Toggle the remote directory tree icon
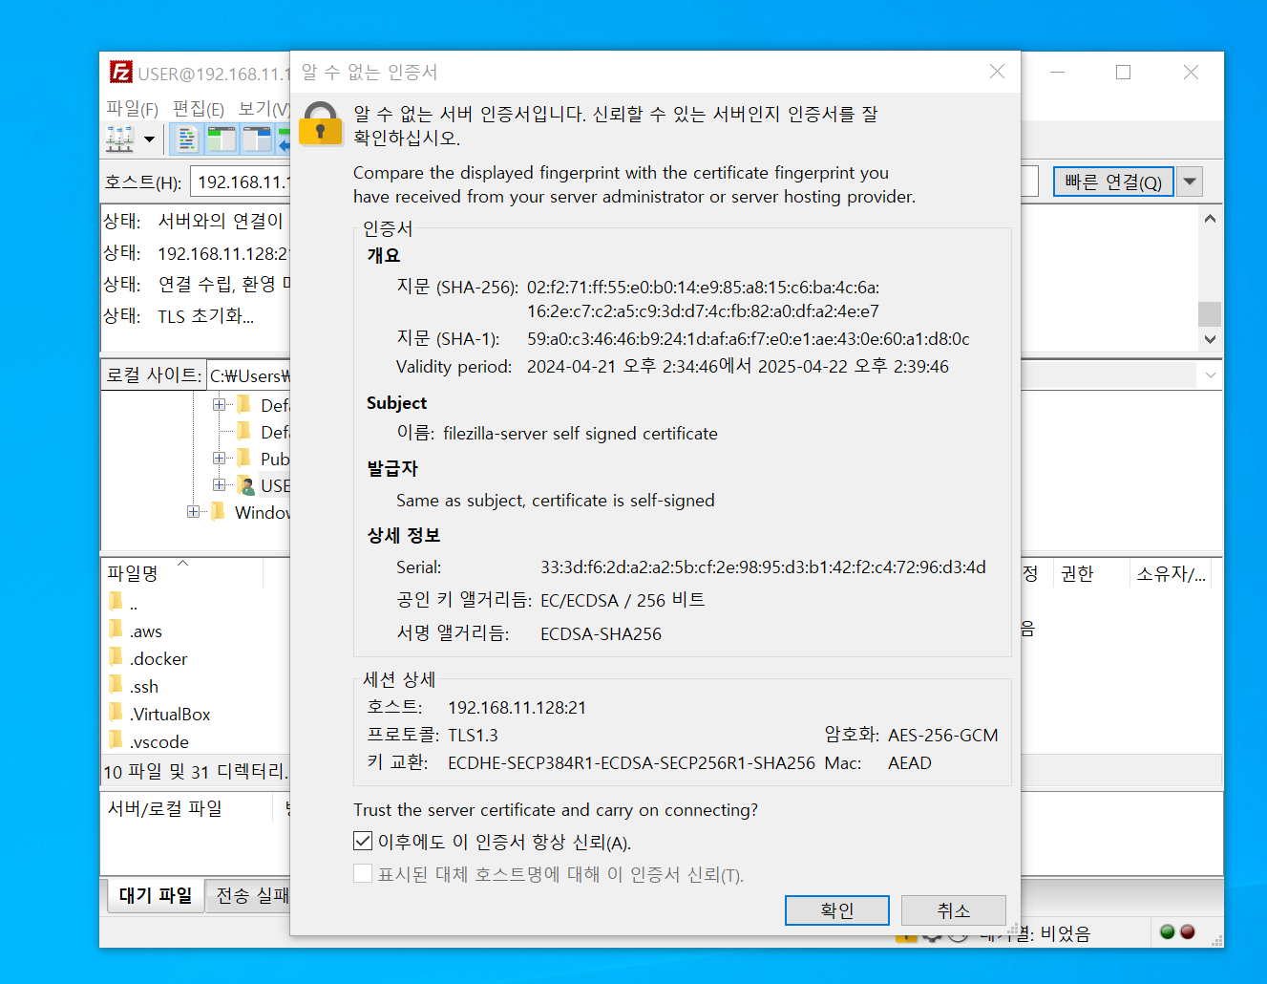This screenshot has height=984, width=1267. pyautogui.click(x=257, y=139)
